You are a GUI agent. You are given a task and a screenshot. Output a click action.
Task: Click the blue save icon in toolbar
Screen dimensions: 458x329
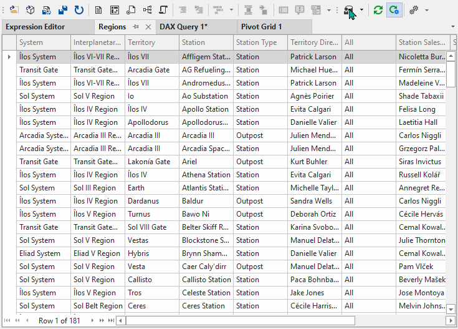(63, 10)
